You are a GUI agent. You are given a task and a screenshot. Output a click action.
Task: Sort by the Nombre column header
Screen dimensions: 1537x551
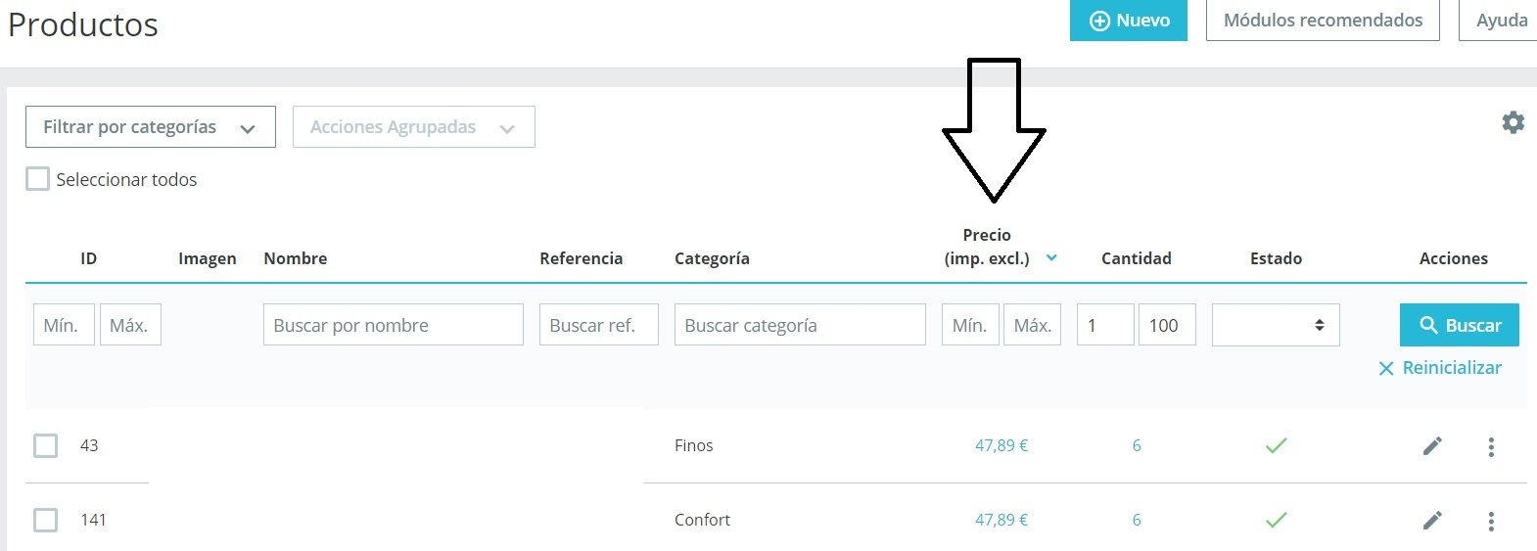(295, 258)
